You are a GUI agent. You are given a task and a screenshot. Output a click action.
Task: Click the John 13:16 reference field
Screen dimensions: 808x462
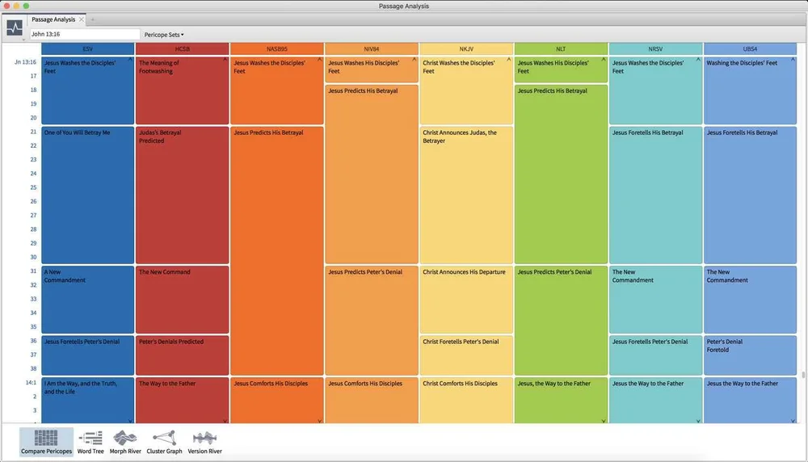(x=85, y=34)
